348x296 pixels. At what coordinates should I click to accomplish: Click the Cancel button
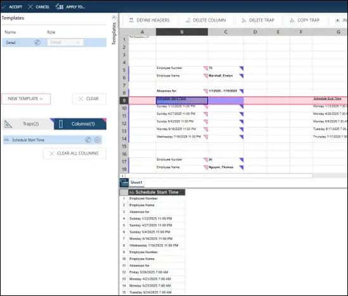[x=39, y=7]
